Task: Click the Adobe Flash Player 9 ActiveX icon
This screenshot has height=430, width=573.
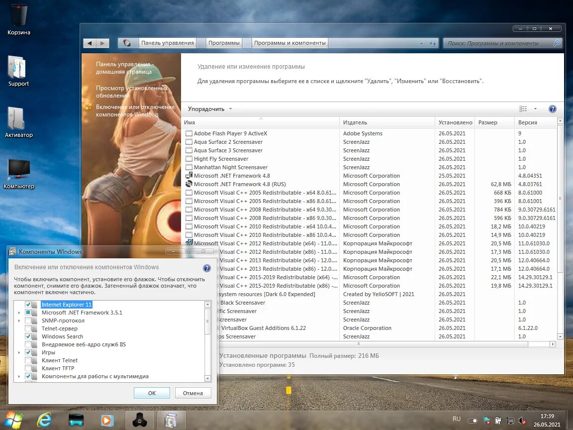Action: click(x=189, y=133)
